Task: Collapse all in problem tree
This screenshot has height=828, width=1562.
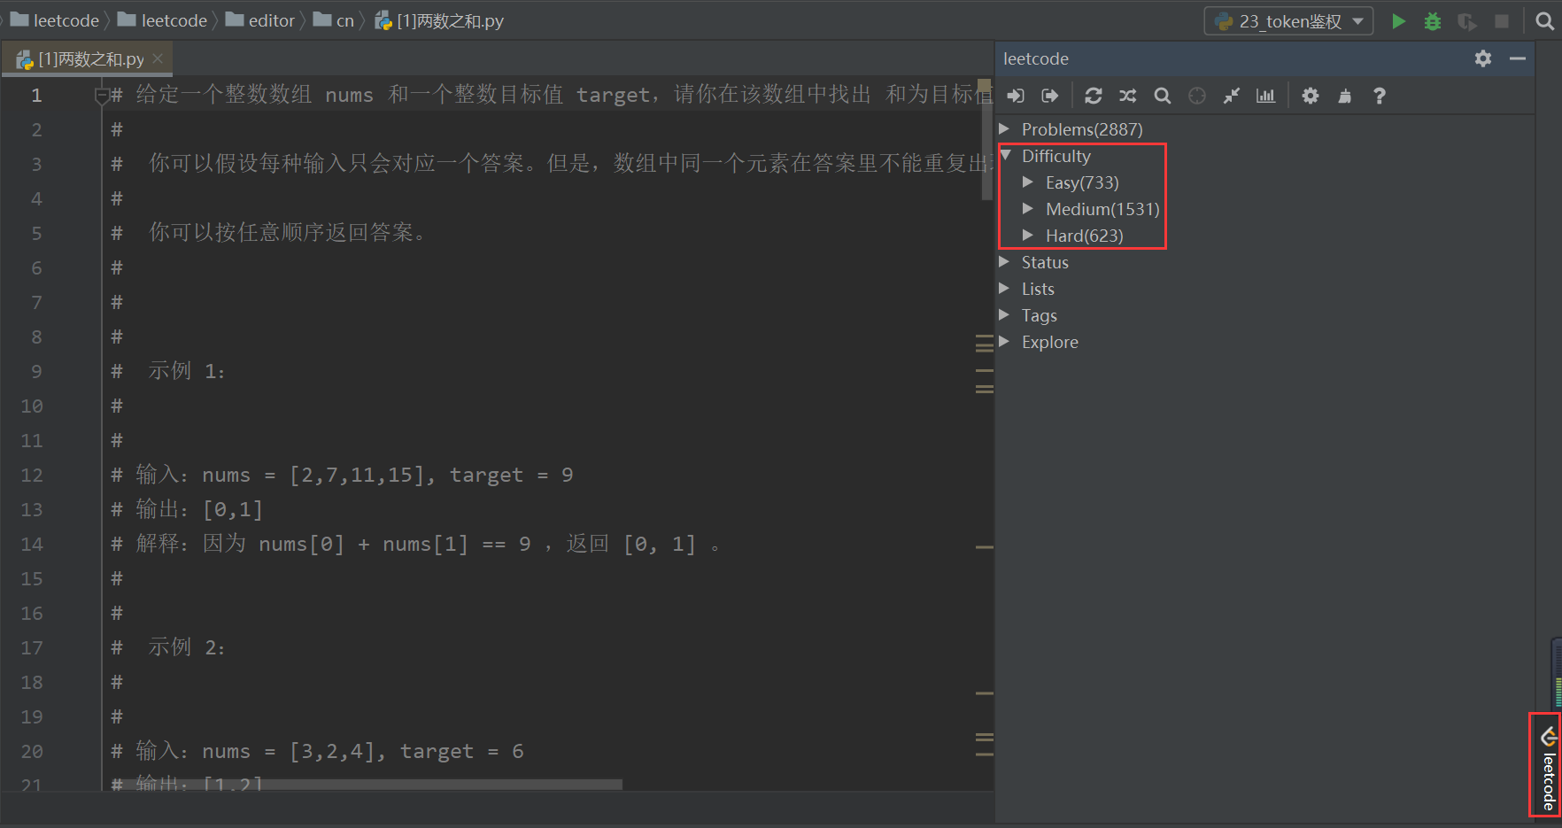Action: [x=1231, y=96]
